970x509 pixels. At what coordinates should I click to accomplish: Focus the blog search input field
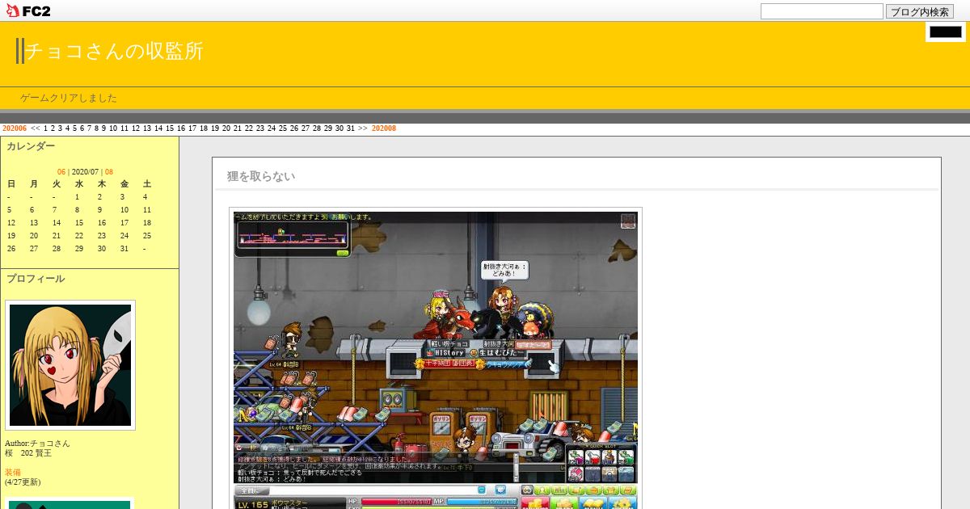coord(822,11)
